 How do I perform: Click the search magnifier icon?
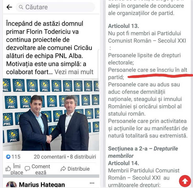click(21, 7)
